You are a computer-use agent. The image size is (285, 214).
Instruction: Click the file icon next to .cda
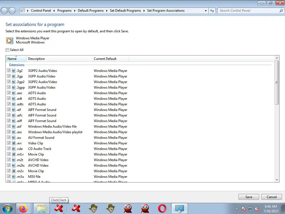(x=14, y=149)
